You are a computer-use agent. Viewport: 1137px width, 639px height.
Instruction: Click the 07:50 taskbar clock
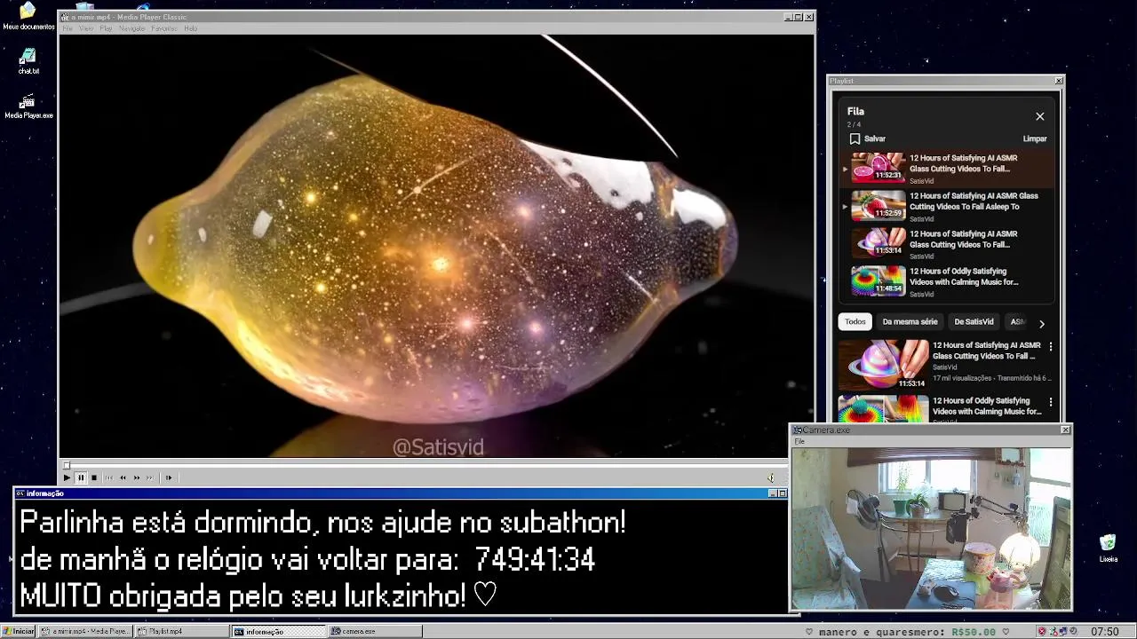coord(1104,632)
